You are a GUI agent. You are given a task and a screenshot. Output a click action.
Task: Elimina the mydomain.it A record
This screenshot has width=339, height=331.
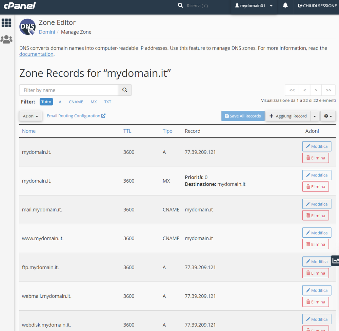coord(315,158)
